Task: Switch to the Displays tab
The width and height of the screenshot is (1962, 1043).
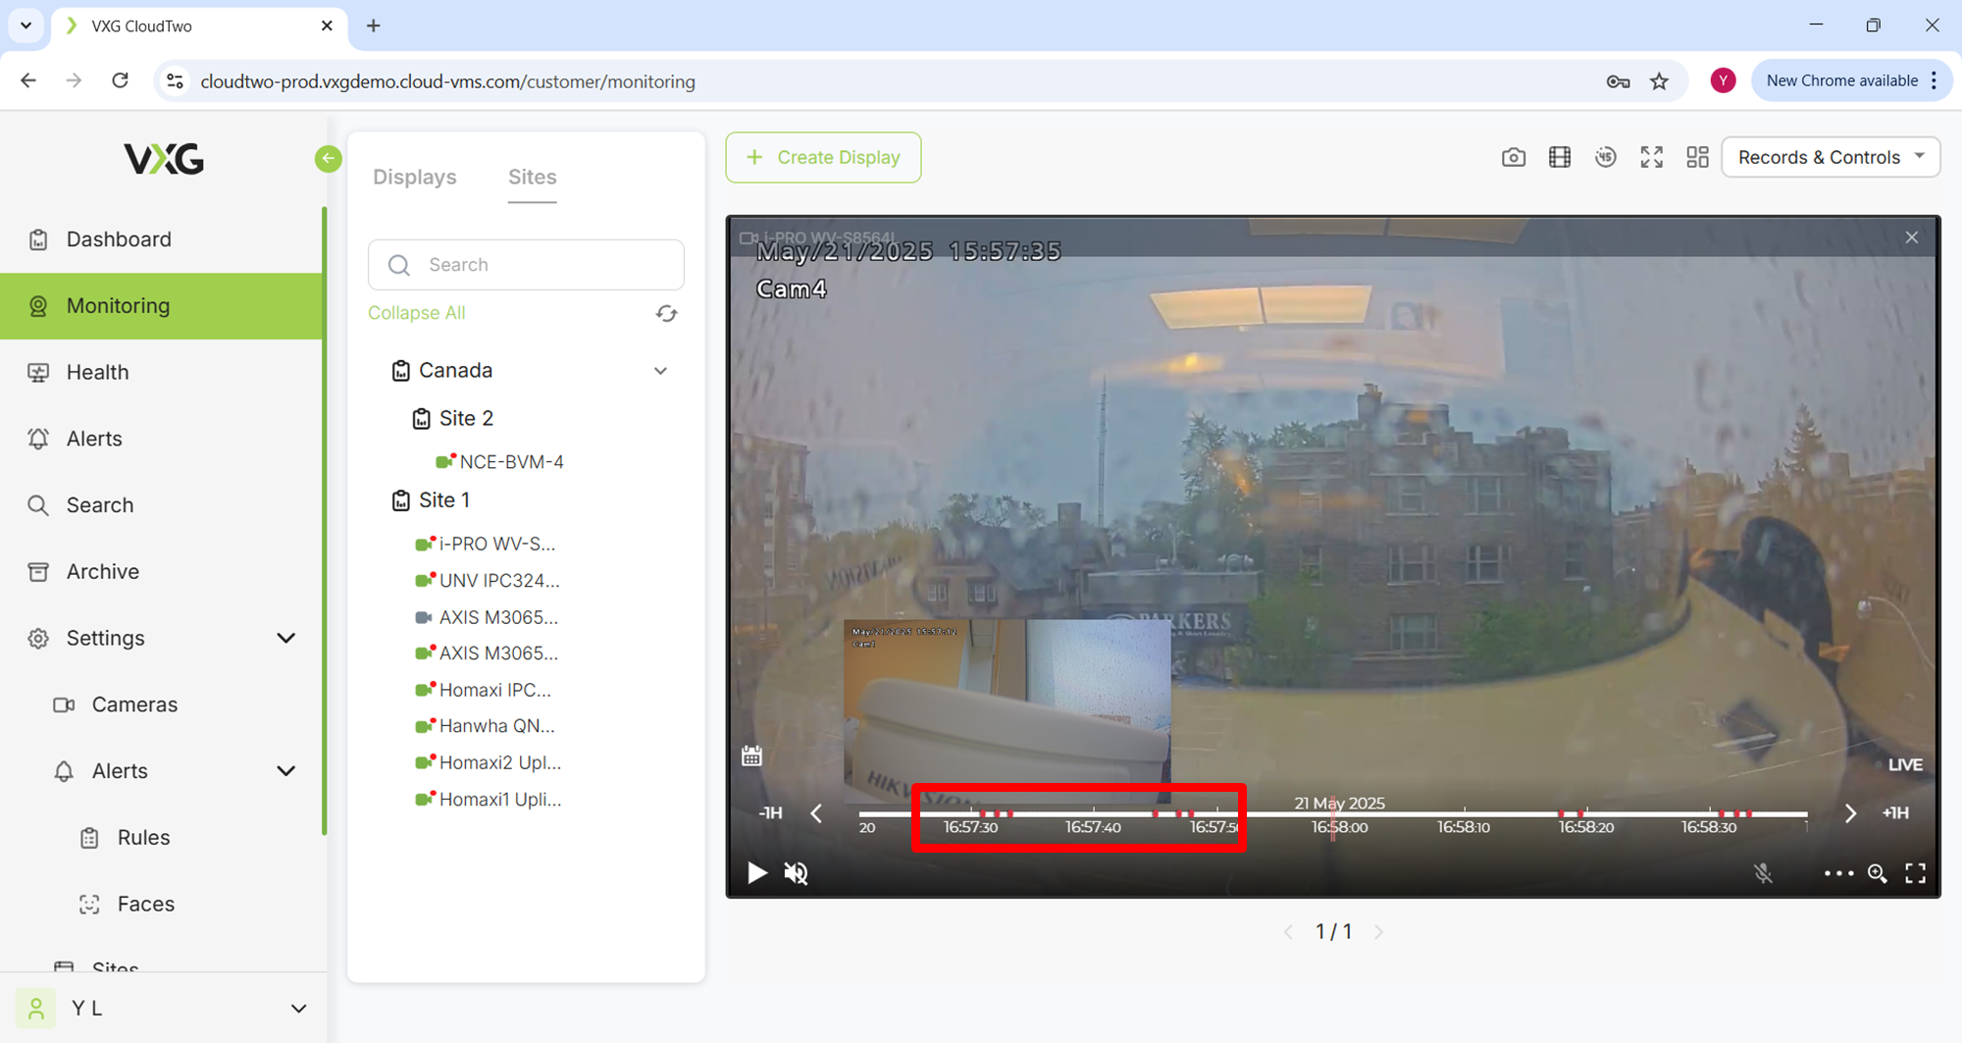Action: [414, 177]
